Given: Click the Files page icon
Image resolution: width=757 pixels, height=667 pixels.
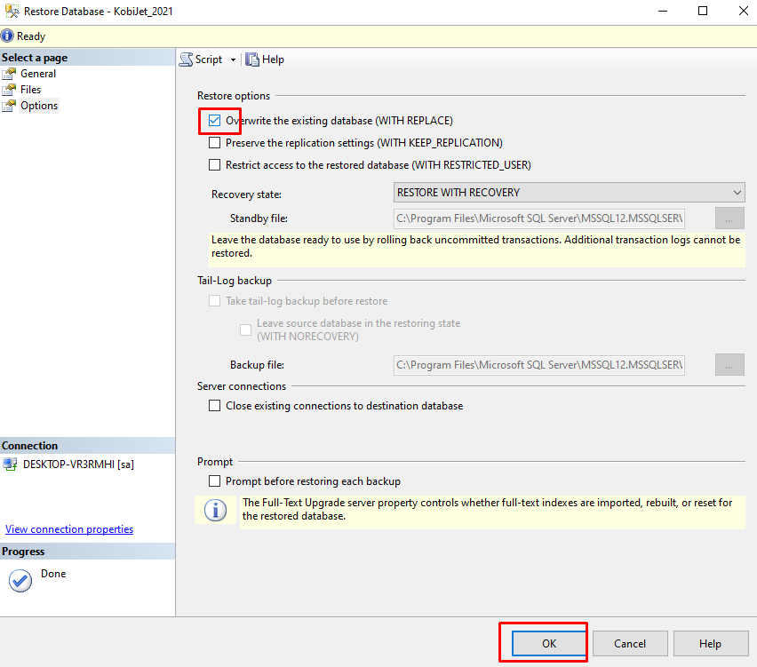Looking at the screenshot, I should [x=9, y=90].
